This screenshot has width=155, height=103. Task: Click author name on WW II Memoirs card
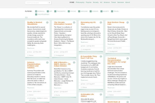(57, 92)
